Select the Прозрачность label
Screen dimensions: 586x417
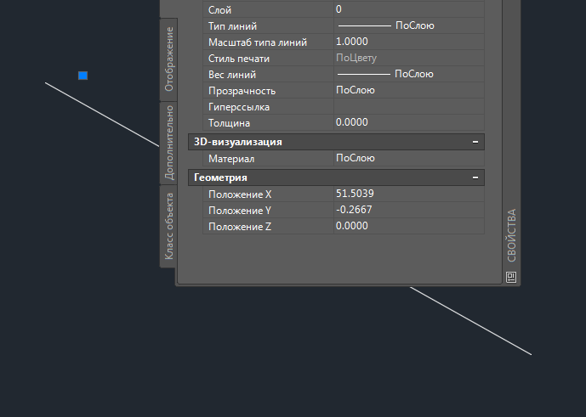242,91
